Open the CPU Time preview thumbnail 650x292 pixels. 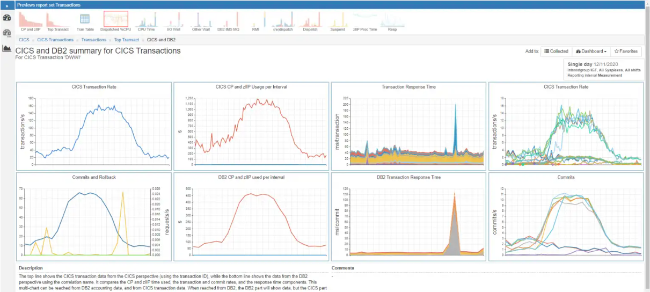point(146,21)
